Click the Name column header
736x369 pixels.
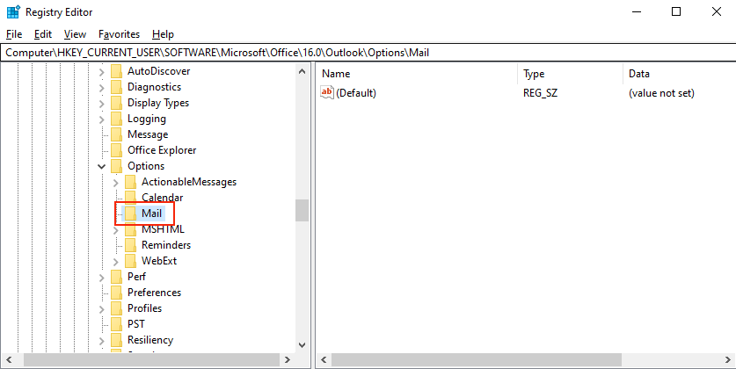click(x=336, y=74)
